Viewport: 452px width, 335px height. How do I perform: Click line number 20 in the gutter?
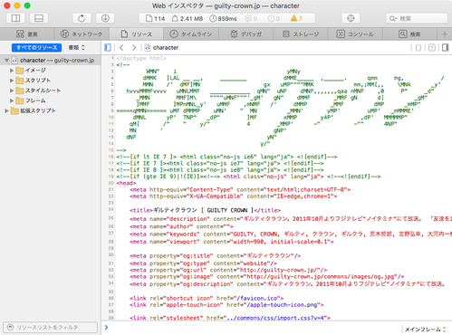click(111, 183)
